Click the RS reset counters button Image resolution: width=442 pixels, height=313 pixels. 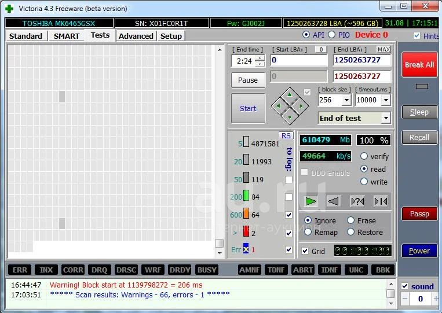click(x=286, y=135)
